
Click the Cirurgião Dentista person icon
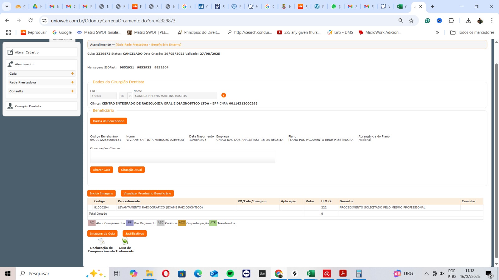click(10, 106)
